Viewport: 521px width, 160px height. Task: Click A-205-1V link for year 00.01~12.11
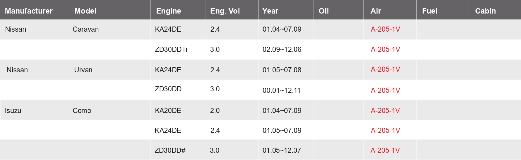385,90
